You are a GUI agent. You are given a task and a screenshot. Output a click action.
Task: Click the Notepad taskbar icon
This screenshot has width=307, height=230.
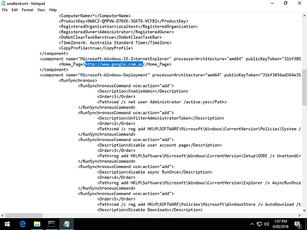click(67, 224)
